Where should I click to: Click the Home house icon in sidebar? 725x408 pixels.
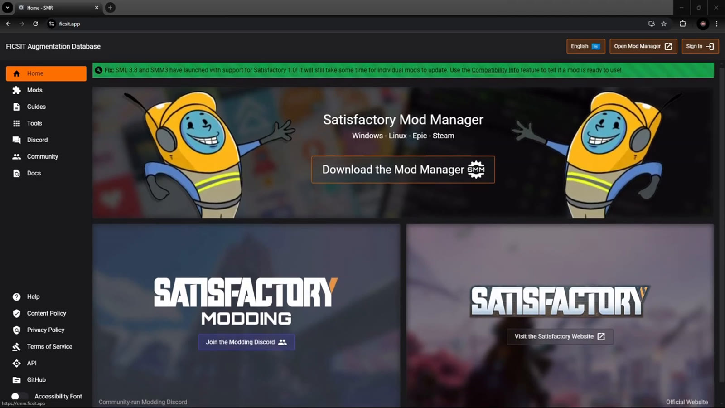tap(17, 73)
